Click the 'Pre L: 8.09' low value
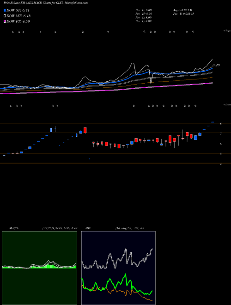The image size is (231, 305). click(x=144, y=18)
